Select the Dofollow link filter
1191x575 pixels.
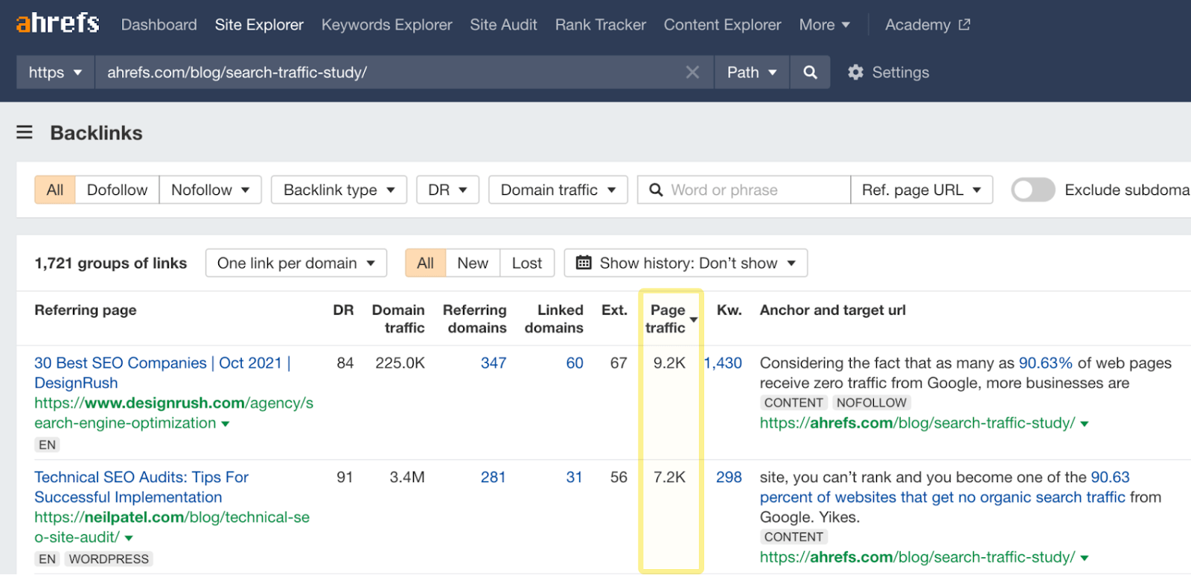[x=117, y=190]
